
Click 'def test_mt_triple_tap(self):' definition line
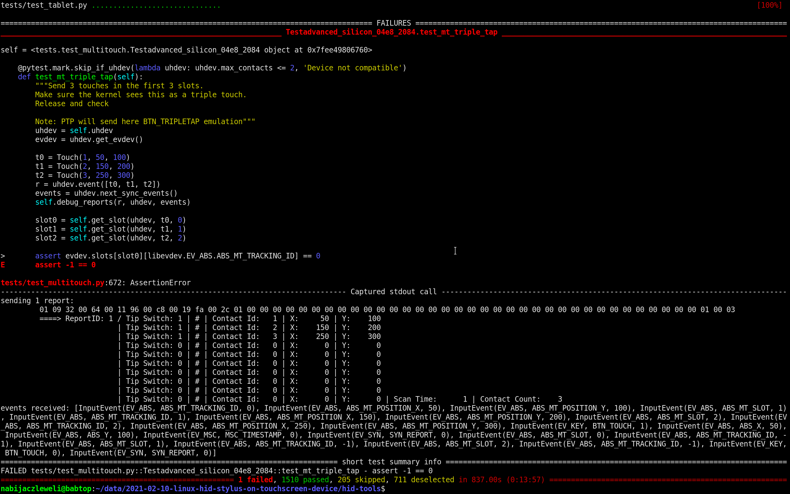pos(80,77)
